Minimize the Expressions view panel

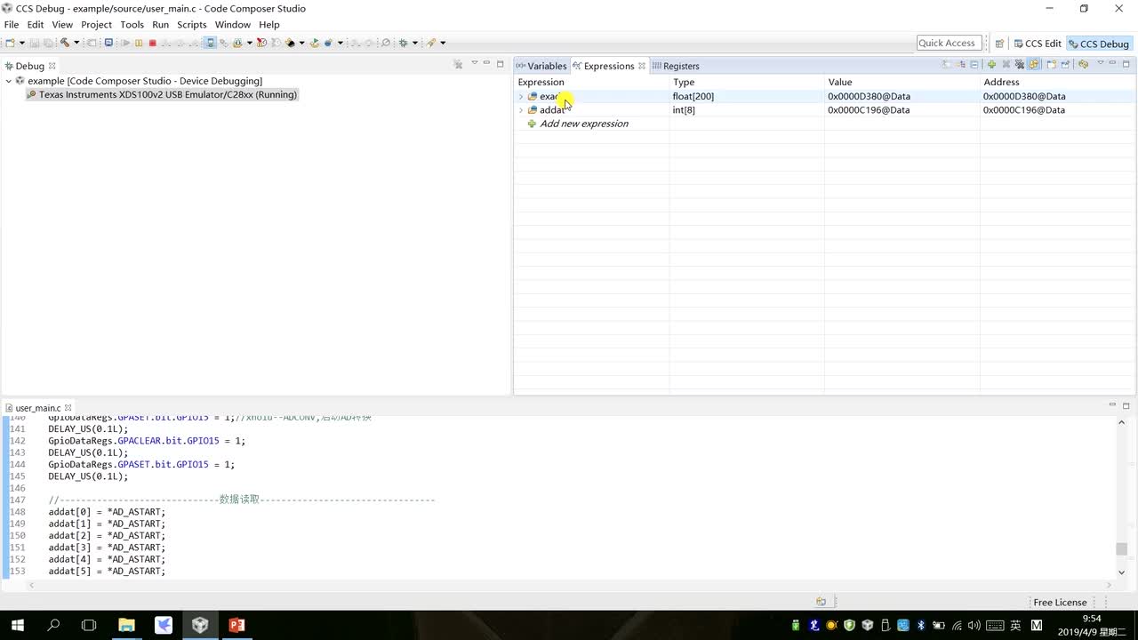pyautogui.click(x=1112, y=63)
